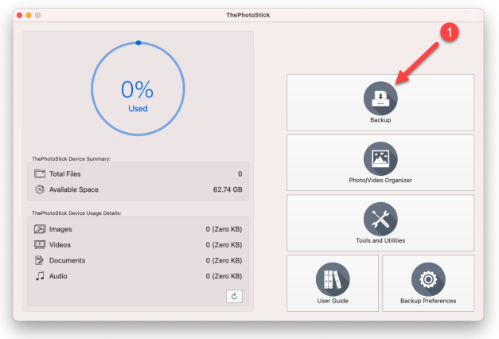Minimize window with yellow button
The height and width of the screenshot is (339, 499).
coord(29,15)
